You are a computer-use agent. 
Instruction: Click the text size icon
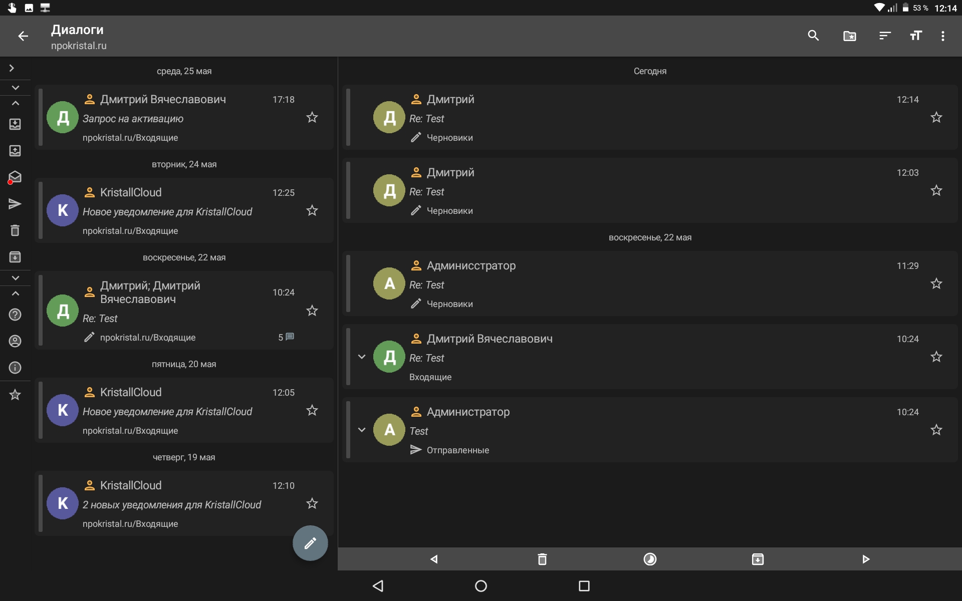pyautogui.click(x=915, y=36)
